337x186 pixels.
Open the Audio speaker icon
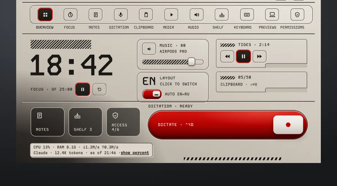coord(197,15)
